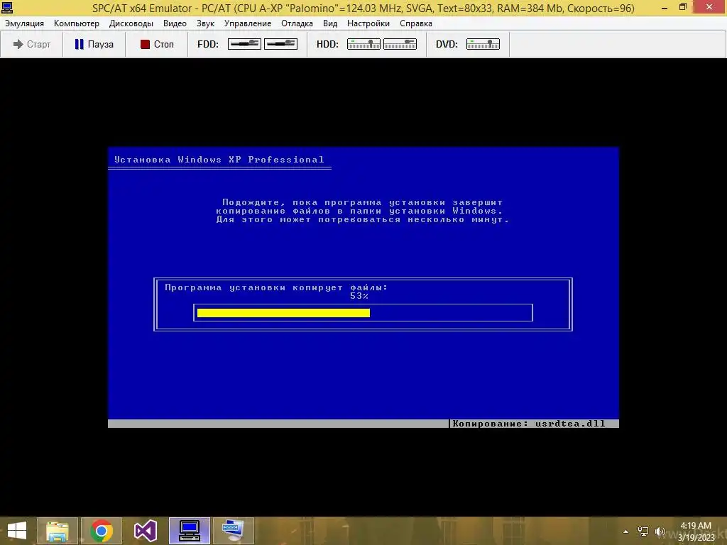Open the Эмуляция menu
Viewport: 727px width, 545px height.
click(x=25, y=23)
